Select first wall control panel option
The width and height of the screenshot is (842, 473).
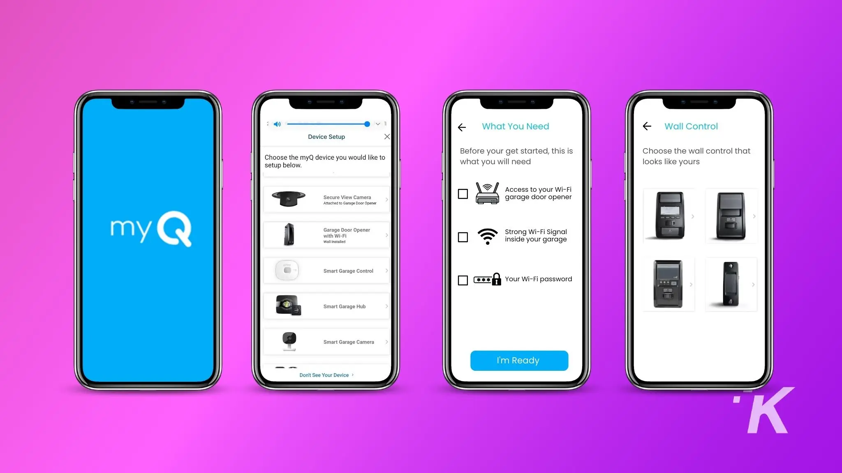(x=668, y=216)
